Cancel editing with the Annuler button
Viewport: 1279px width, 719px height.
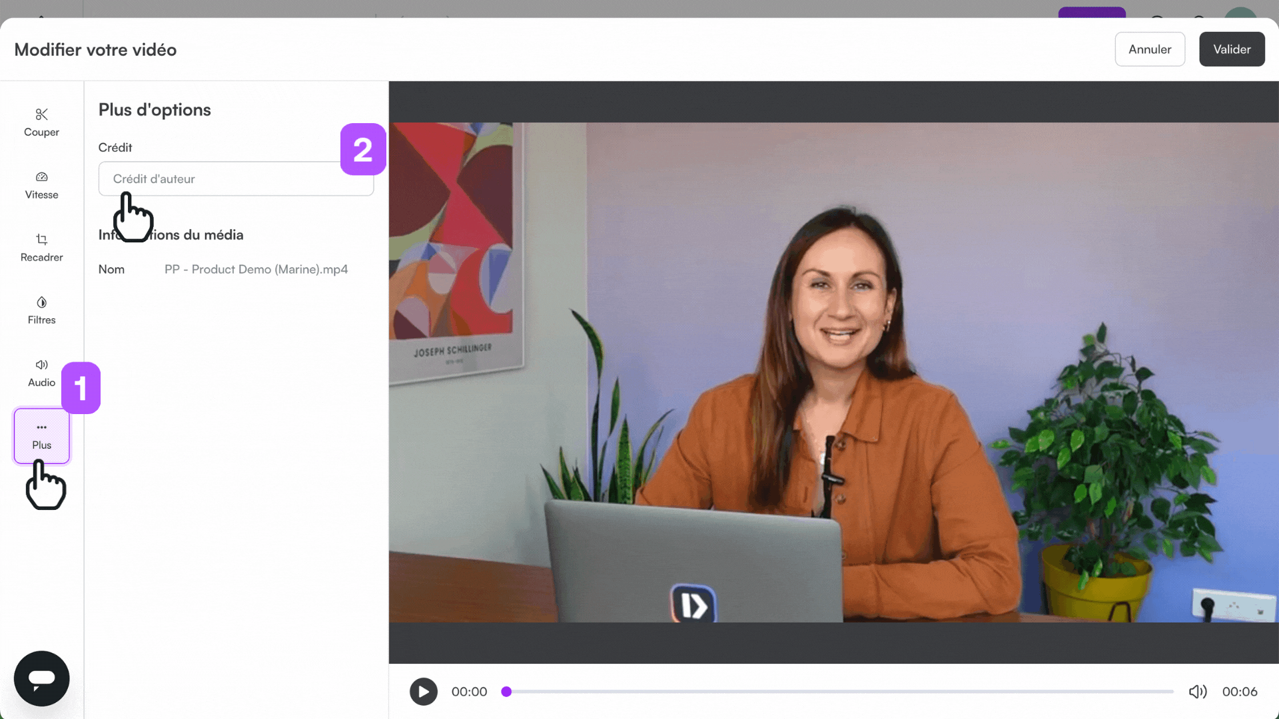[x=1150, y=49]
